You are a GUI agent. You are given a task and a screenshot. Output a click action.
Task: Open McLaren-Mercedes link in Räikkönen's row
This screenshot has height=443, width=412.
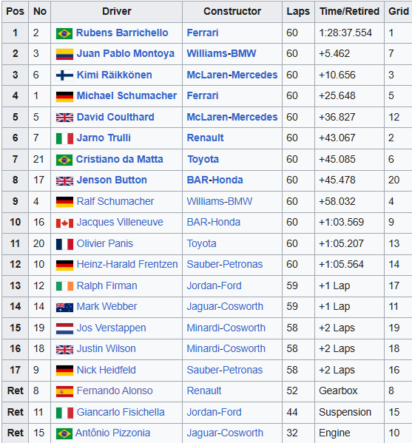tap(232, 75)
